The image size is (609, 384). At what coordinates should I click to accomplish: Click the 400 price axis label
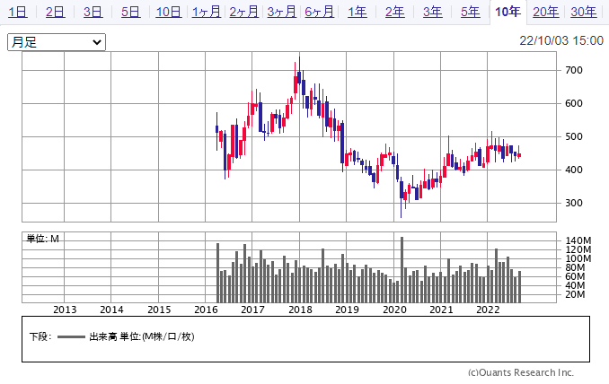click(x=574, y=170)
